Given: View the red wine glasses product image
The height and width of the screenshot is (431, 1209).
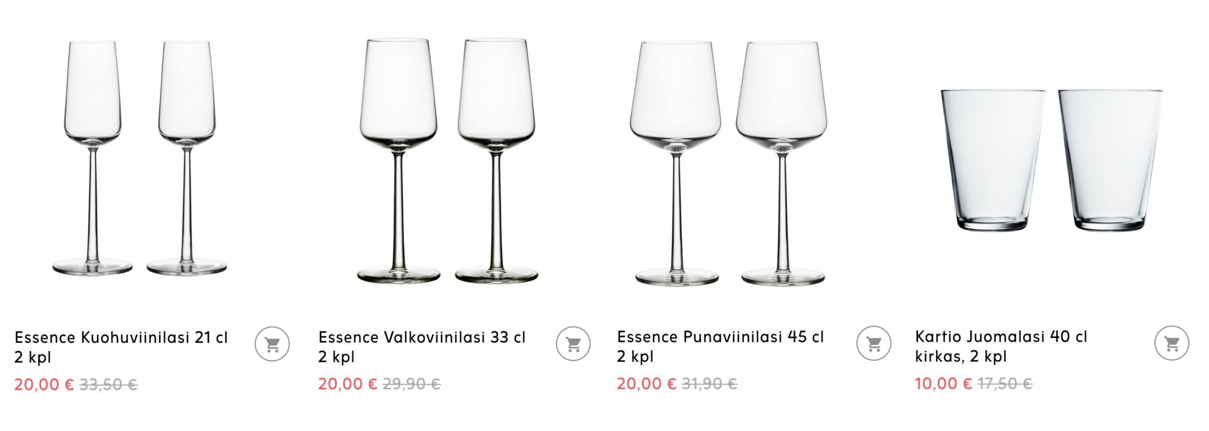Looking at the screenshot, I should point(729,163).
